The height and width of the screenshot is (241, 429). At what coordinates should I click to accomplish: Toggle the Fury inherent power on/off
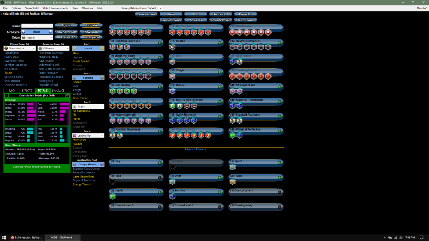pyautogui.click(x=160, y=163)
